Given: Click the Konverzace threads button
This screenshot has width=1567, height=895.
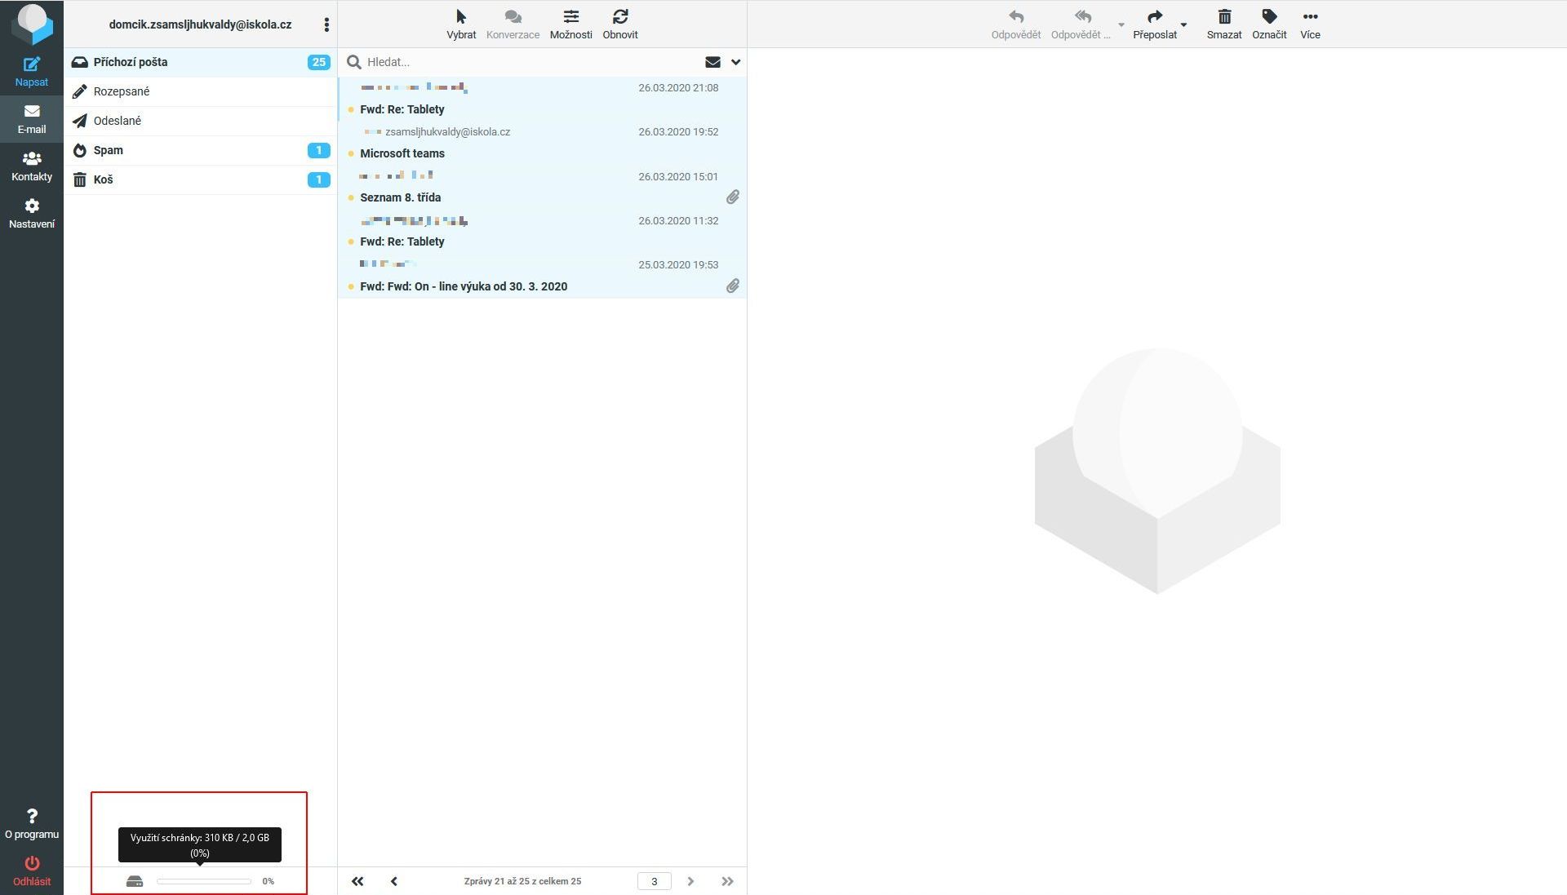Looking at the screenshot, I should (x=513, y=24).
